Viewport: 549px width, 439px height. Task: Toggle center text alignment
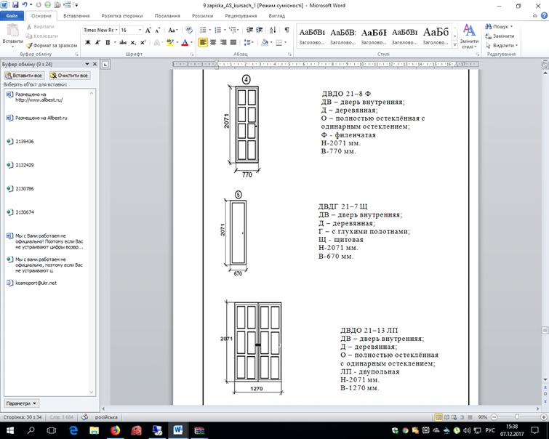[214, 43]
